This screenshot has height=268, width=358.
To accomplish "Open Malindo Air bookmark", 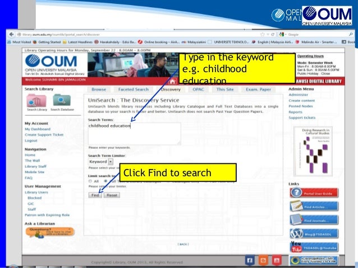I will (x=316, y=42).
